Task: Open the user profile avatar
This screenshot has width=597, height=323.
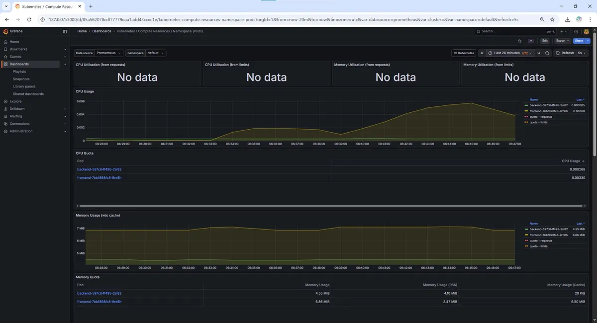Action: click(x=586, y=31)
